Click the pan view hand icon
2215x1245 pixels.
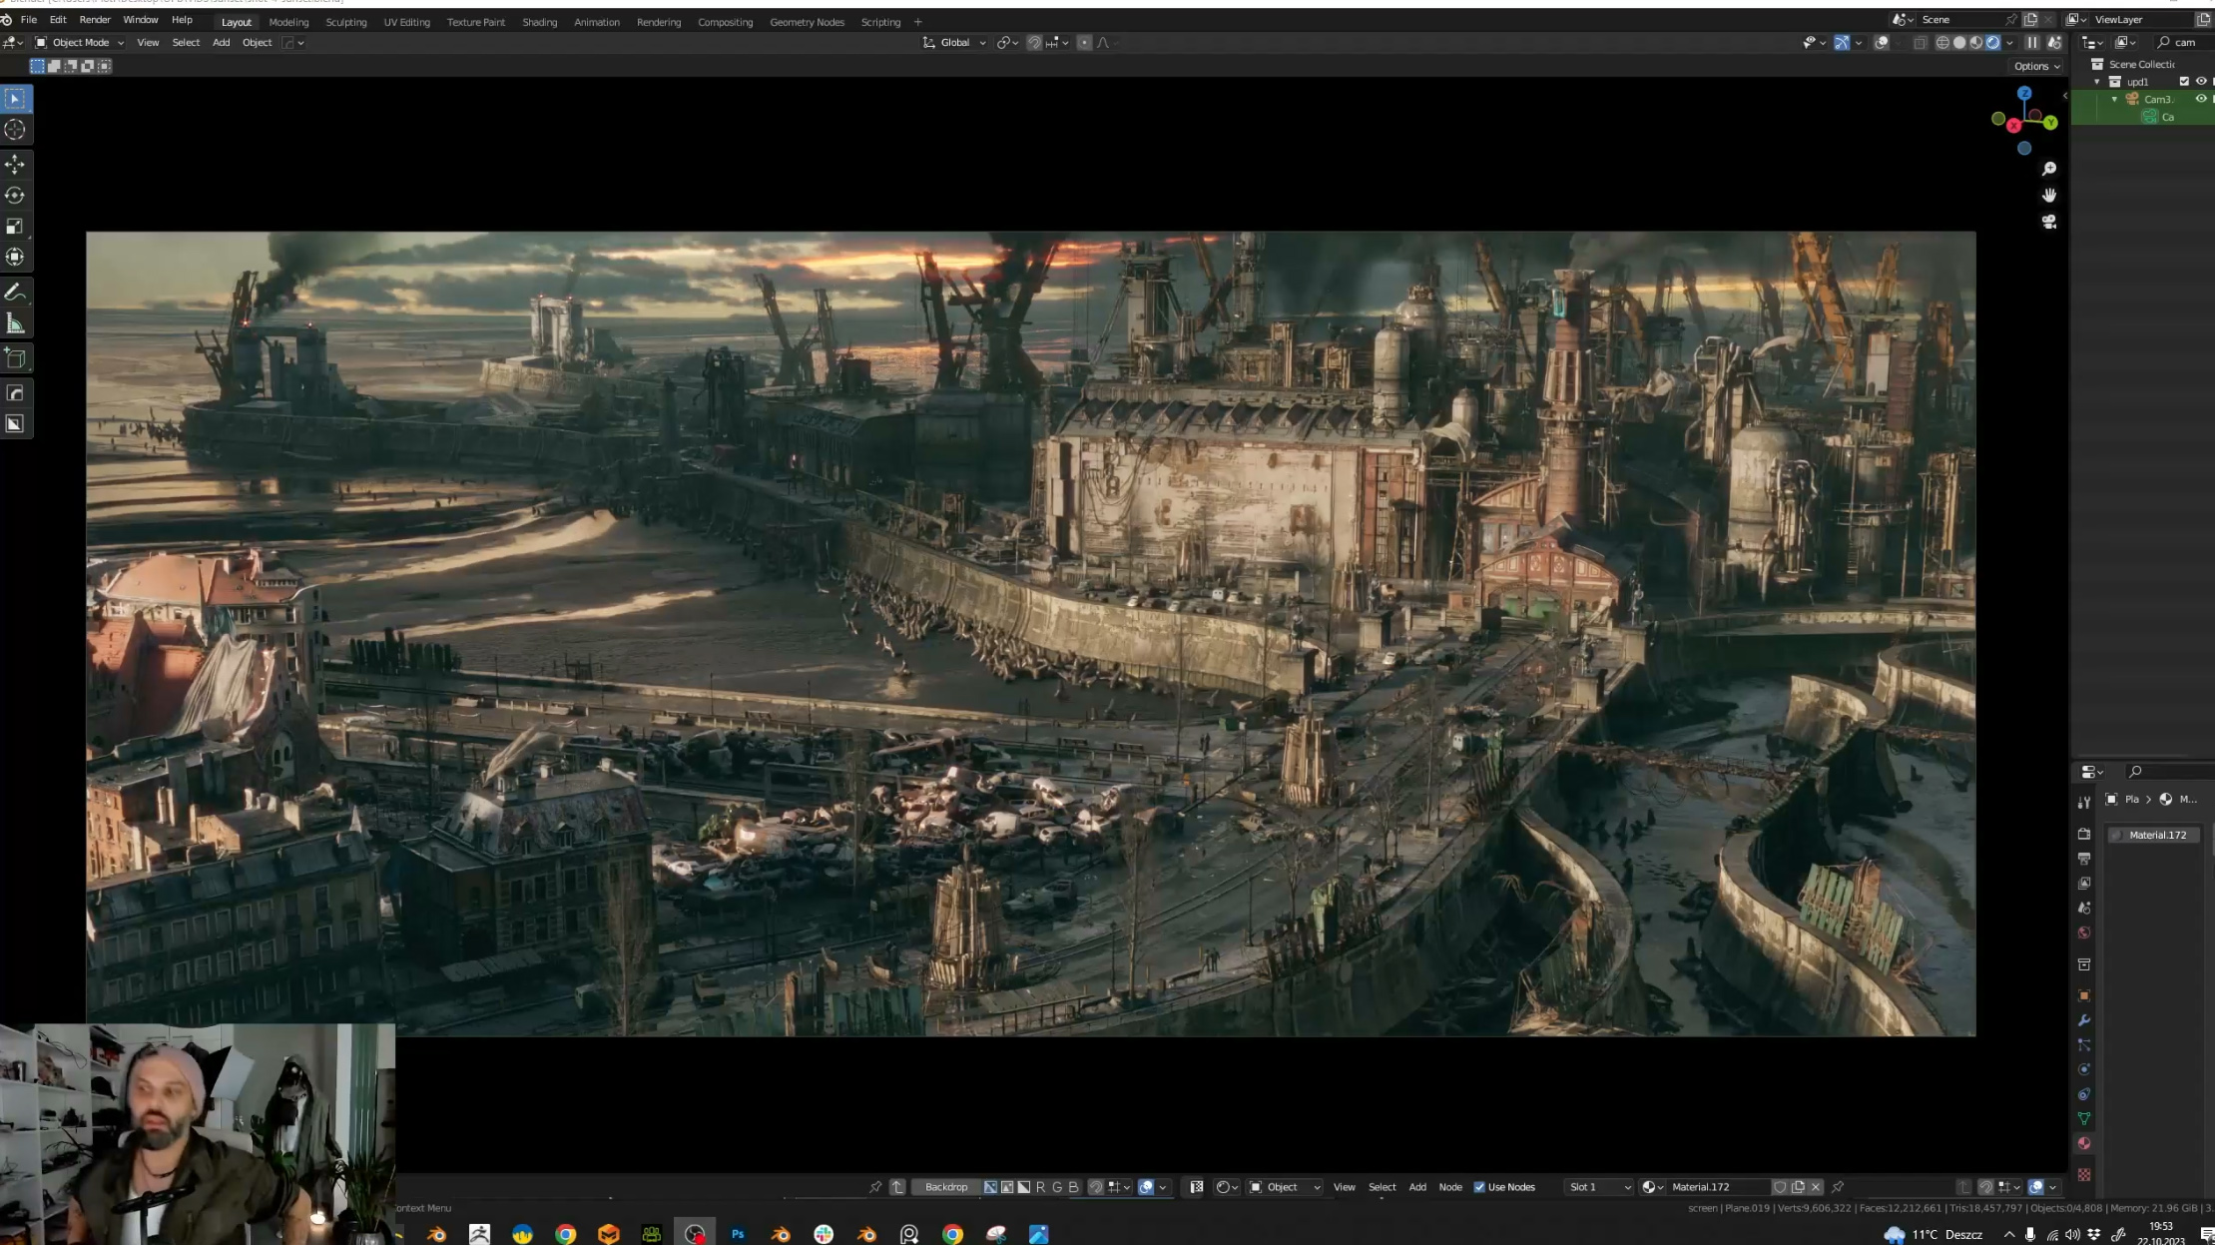click(x=2049, y=195)
